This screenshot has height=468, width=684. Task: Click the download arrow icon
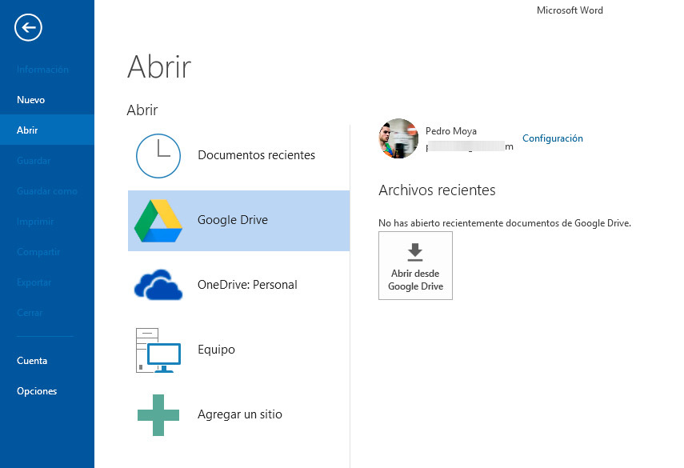415,252
